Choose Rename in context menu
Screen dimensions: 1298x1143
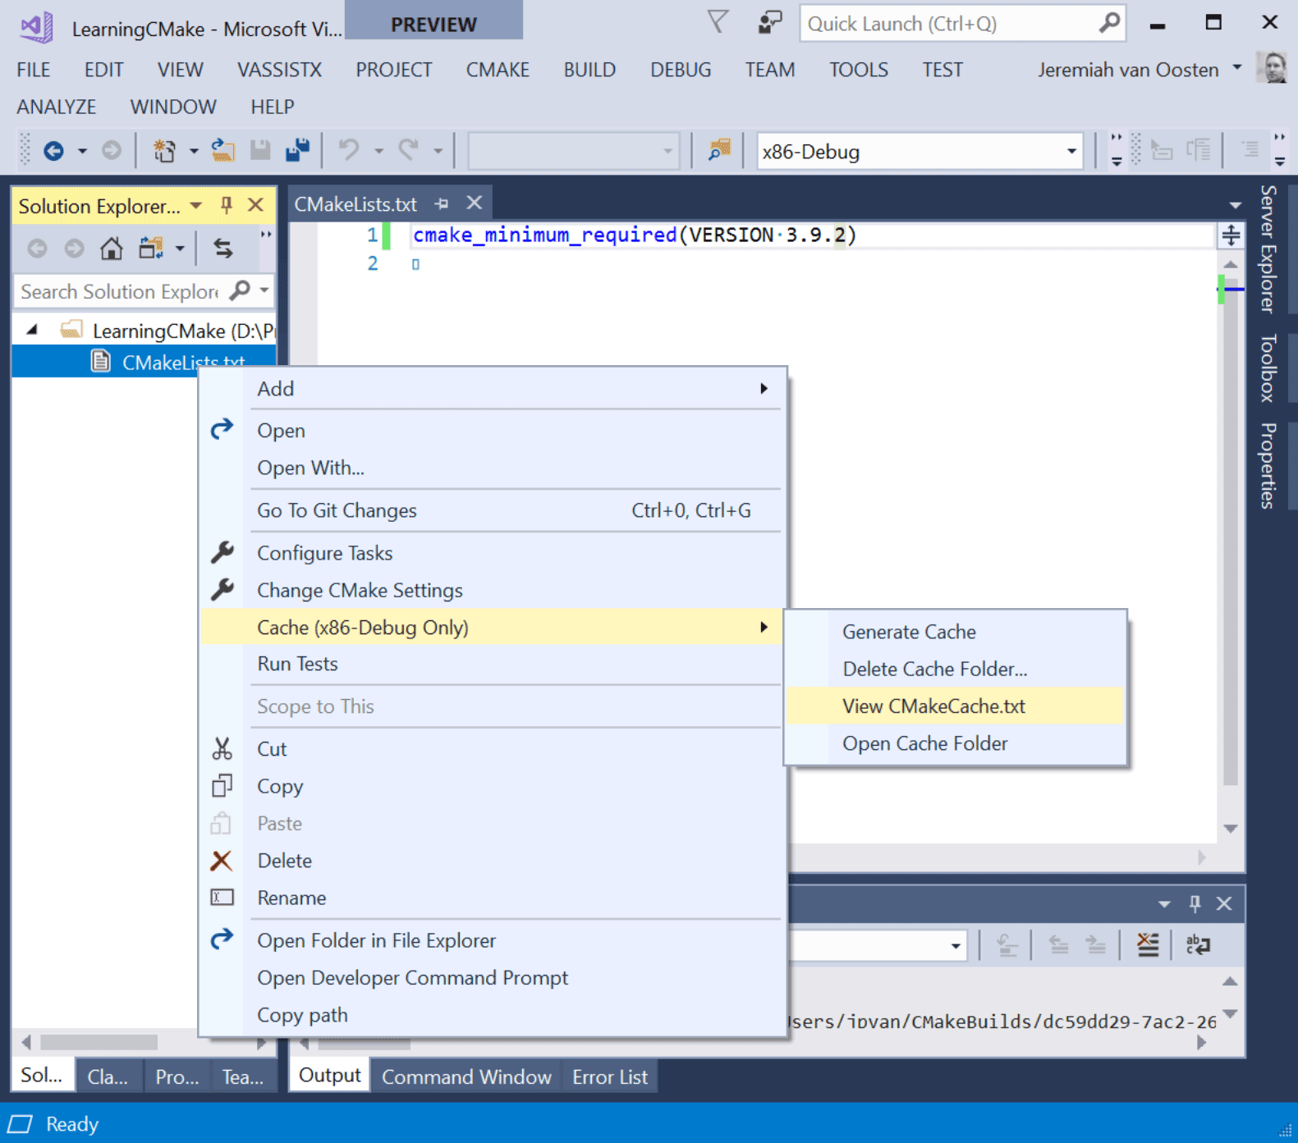pyautogui.click(x=491, y=898)
